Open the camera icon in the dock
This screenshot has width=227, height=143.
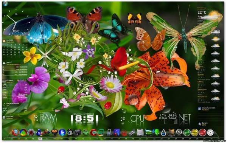tap(78, 132)
